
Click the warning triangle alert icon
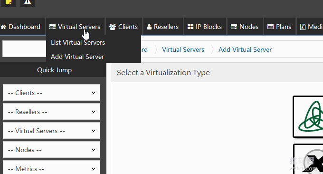[x=28, y=3]
